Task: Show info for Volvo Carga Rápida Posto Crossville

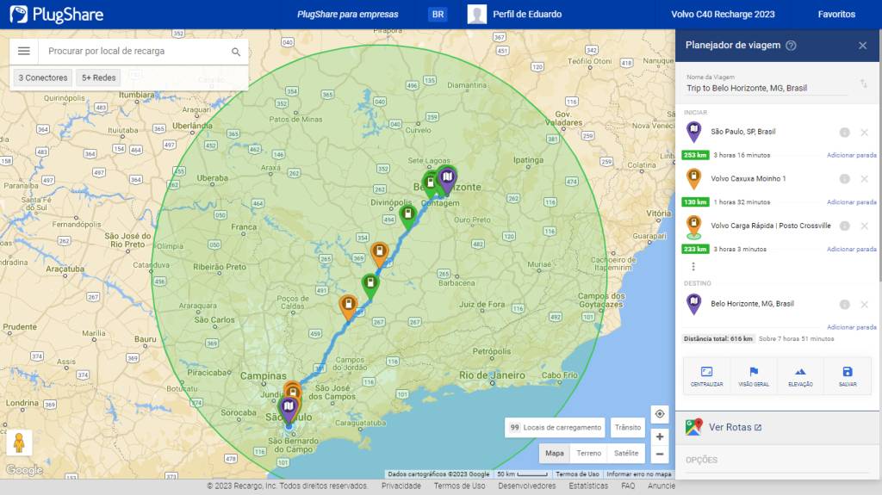Action: click(x=844, y=226)
